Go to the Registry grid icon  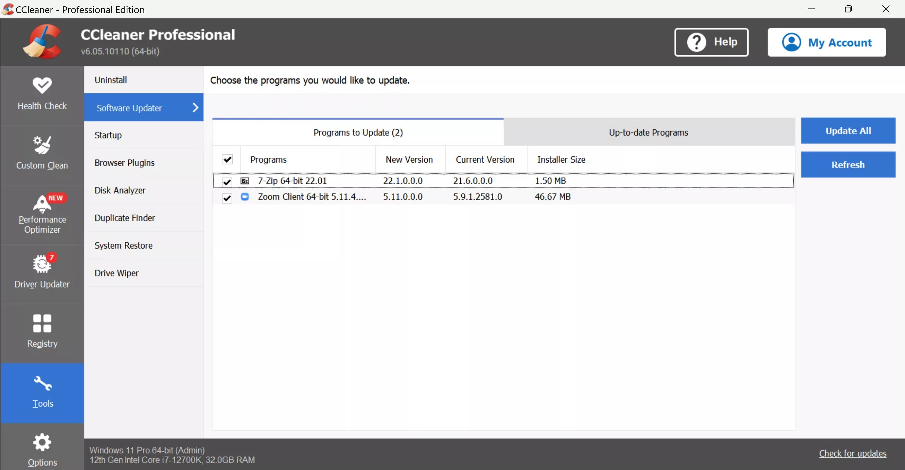[42, 324]
